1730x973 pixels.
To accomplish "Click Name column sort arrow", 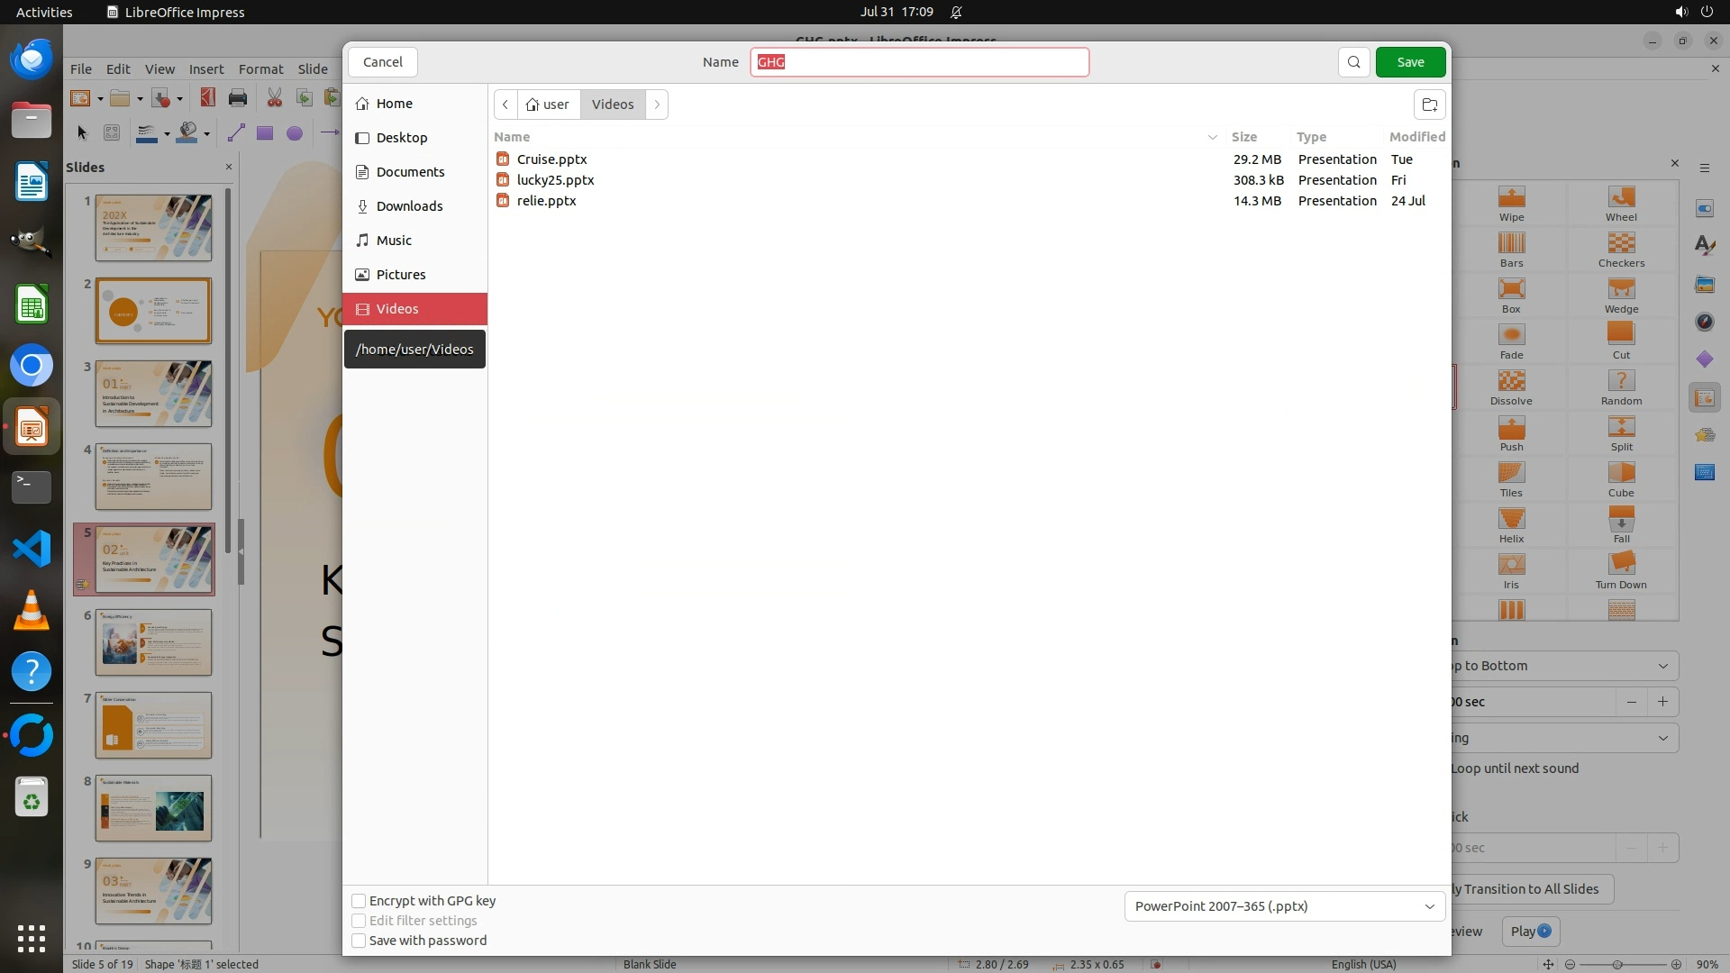I will (1212, 137).
